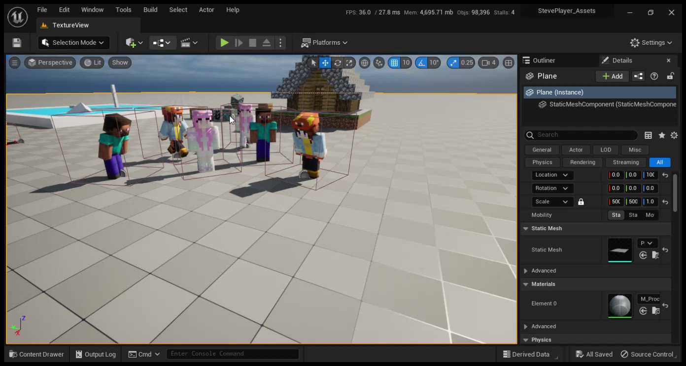The width and height of the screenshot is (686, 366).
Task: Open the Details panel settings gear
Action: pos(674,135)
